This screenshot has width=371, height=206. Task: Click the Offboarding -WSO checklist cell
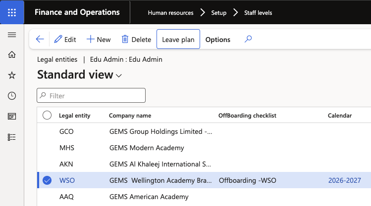point(248,180)
